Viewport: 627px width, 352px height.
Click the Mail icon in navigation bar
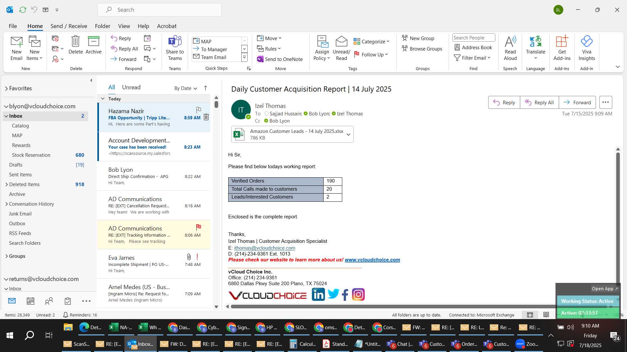(12, 301)
